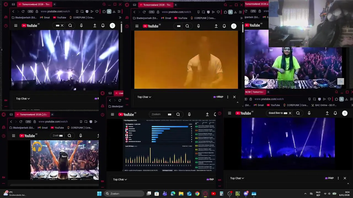353x198 pixels.
Task: Click Zoek search box in bottom-left window
Action: click(58, 136)
